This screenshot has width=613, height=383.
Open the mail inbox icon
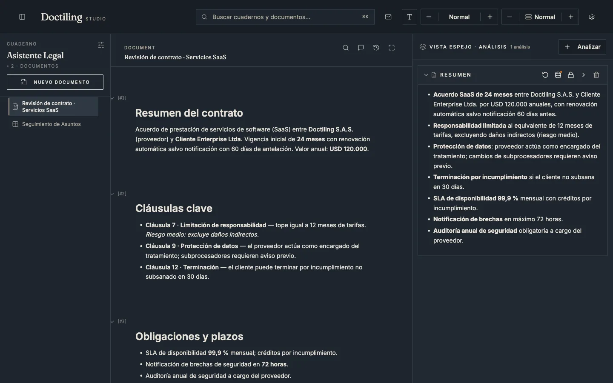(x=388, y=17)
